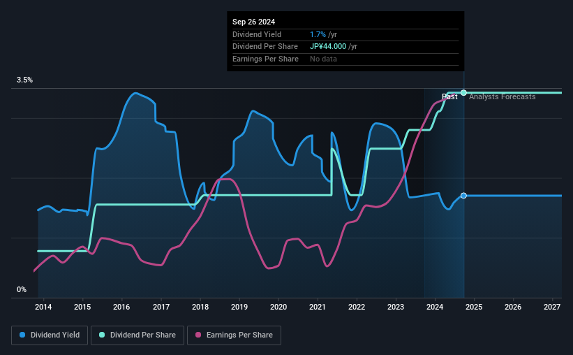Click the 3.5% y-axis label
The height and width of the screenshot is (355, 573).
[x=24, y=80]
